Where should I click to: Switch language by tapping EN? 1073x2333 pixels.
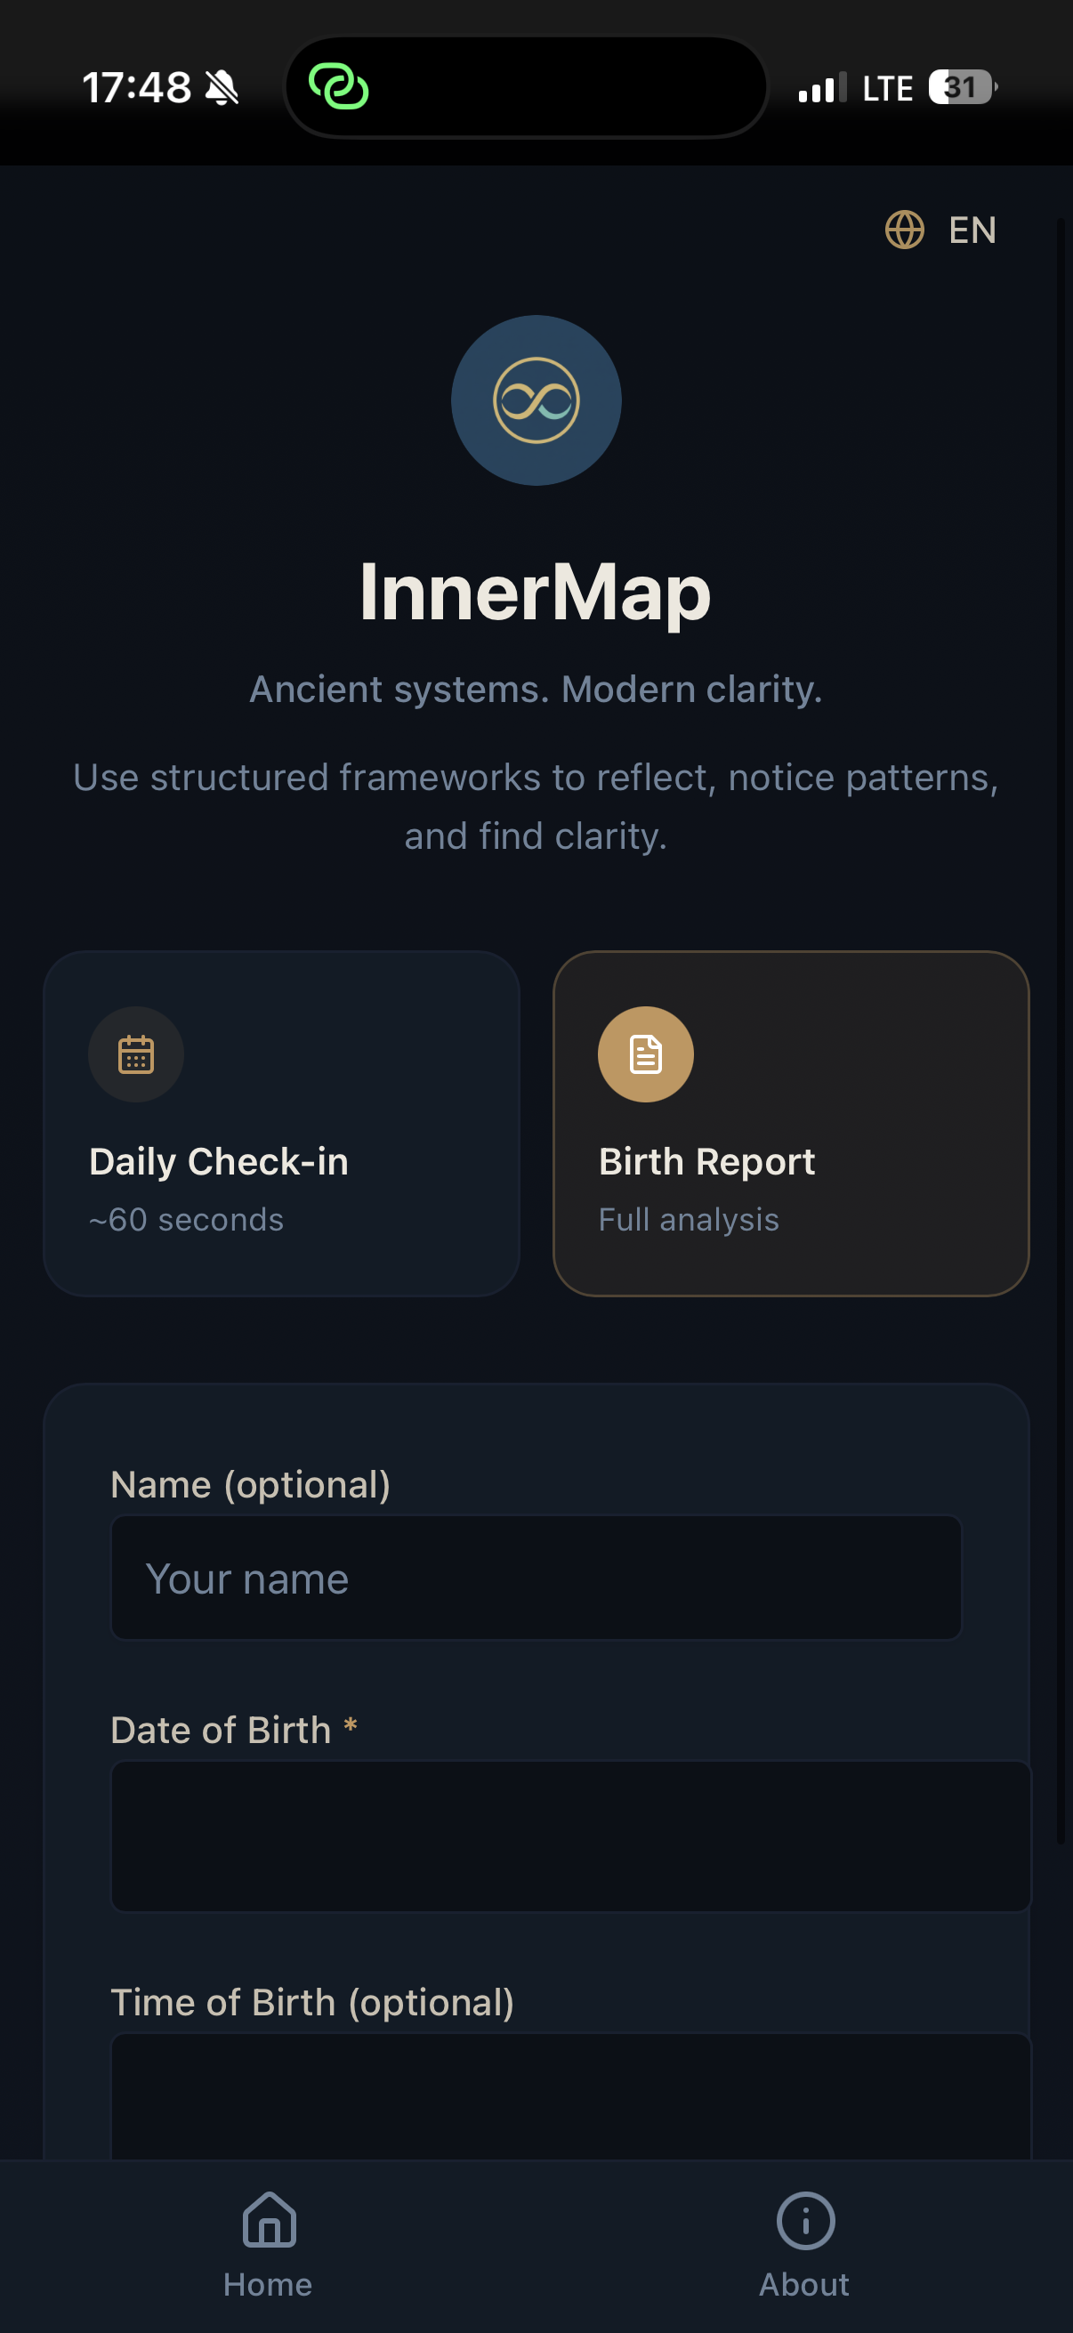tap(971, 232)
